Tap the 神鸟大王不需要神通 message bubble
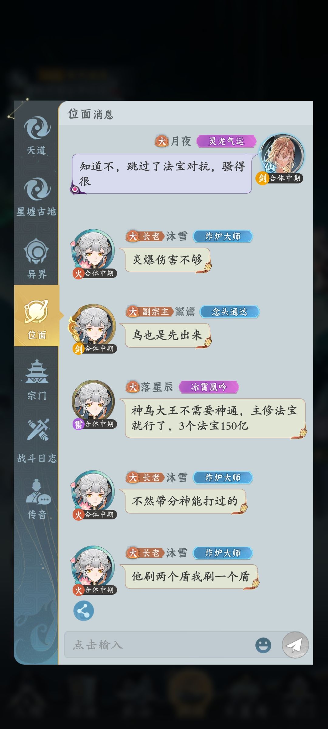Viewport: 328px width, 729px height. point(215,418)
